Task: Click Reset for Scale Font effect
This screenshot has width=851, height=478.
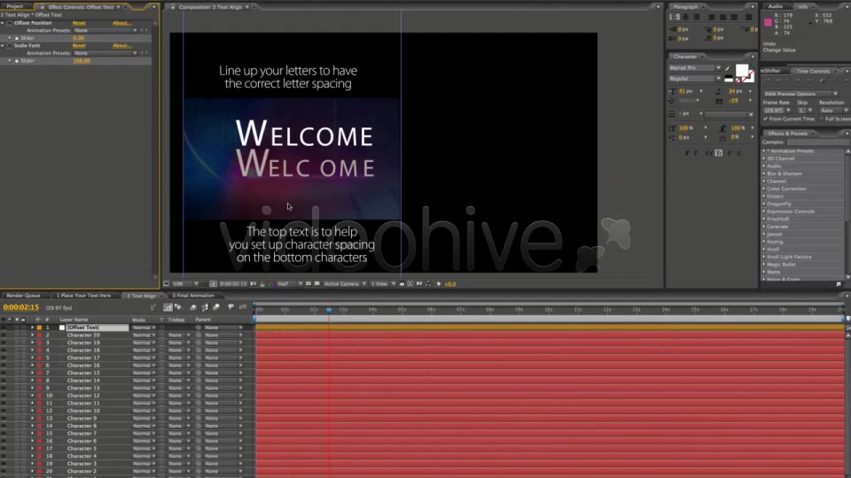Action: [79, 46]
